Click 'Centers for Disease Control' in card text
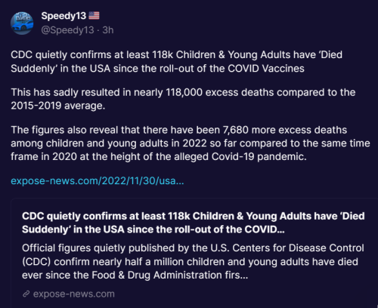 [x=298, y=248]
